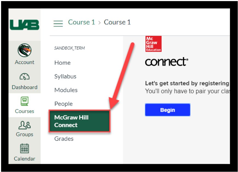Click the Course 1 breadcrumb link
The image size is (238, 172).
[82, 22]
